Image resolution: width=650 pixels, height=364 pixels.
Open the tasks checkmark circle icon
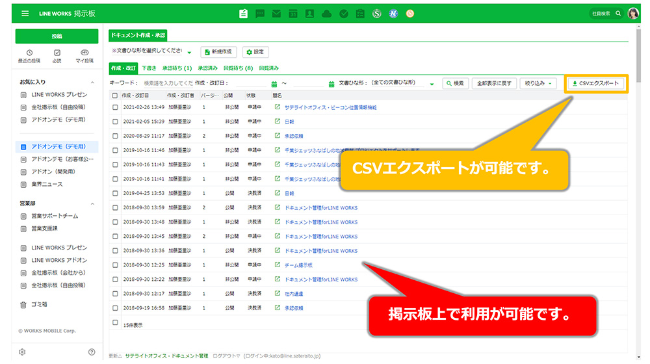tap(344, 14)
